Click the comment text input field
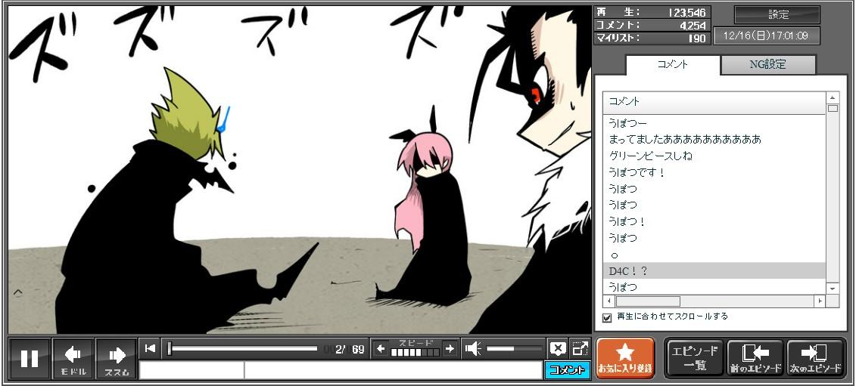856x386 pixels. click(392, 370)
